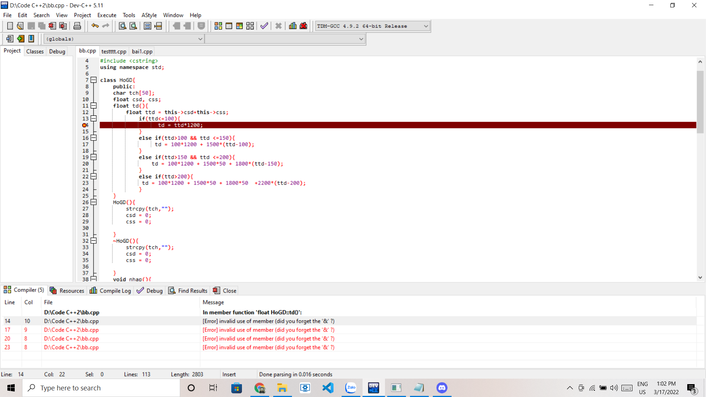Collapse the else-if fold at line 19
706x397 pixels.
(x=93, y=157)
